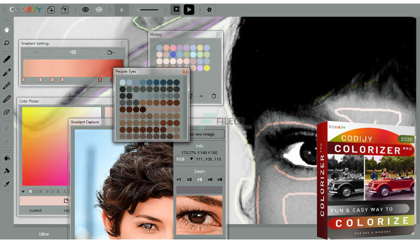The width and height of the screenshot is (420, 243).
Task: Pick the pink swatch in History top row
Action: pos(173,48)
